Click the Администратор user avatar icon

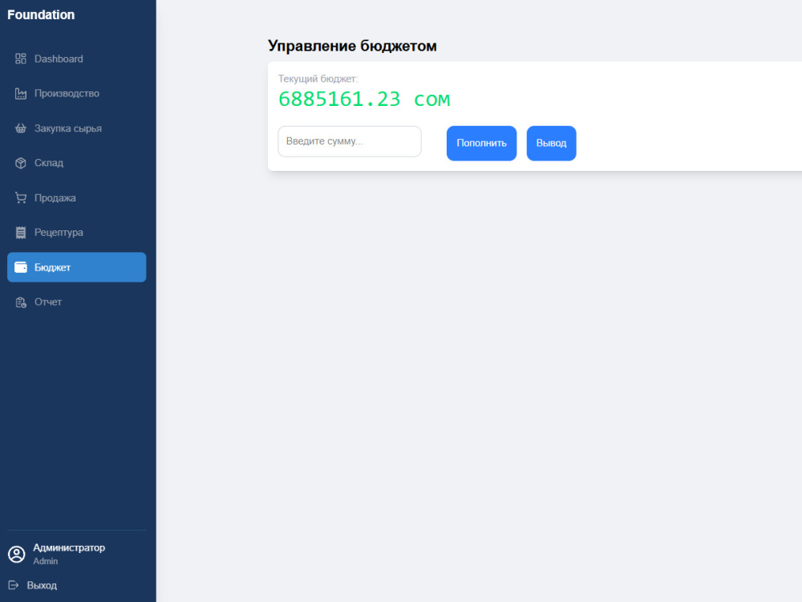tap(16, 554)
